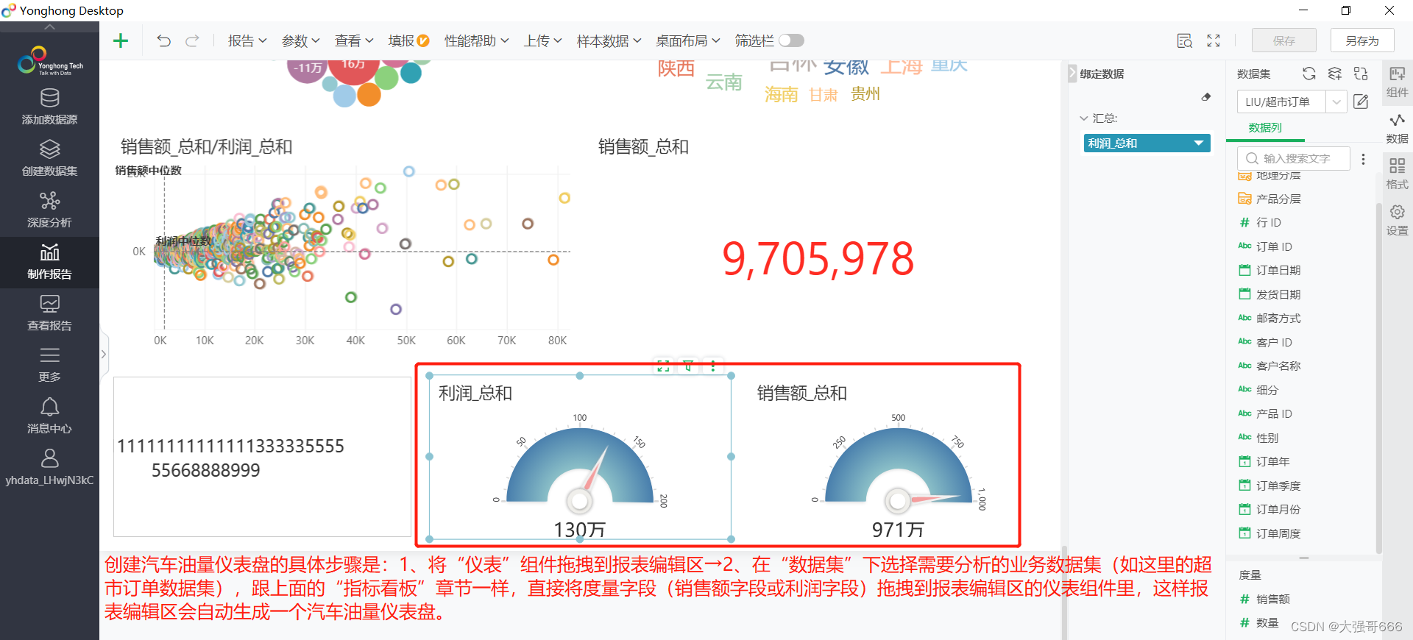Restore the Yonghong Desktop window
The image size is (1413, 640).
(1346, 10)
